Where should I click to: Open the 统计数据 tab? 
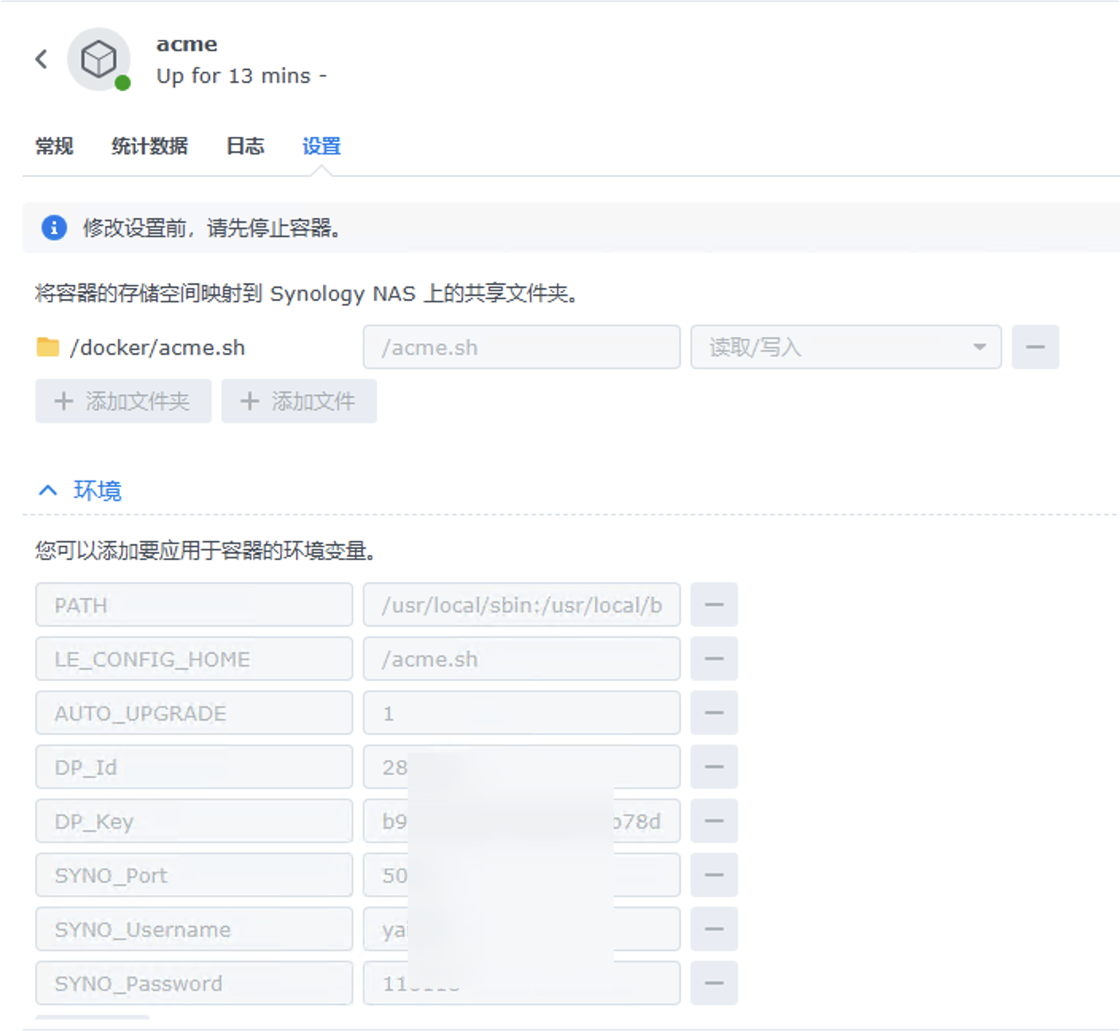pyautogui.click(x=150, y=146)
